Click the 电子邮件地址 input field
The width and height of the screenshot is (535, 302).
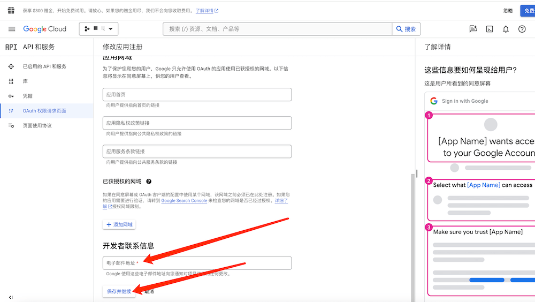(197, 263)
